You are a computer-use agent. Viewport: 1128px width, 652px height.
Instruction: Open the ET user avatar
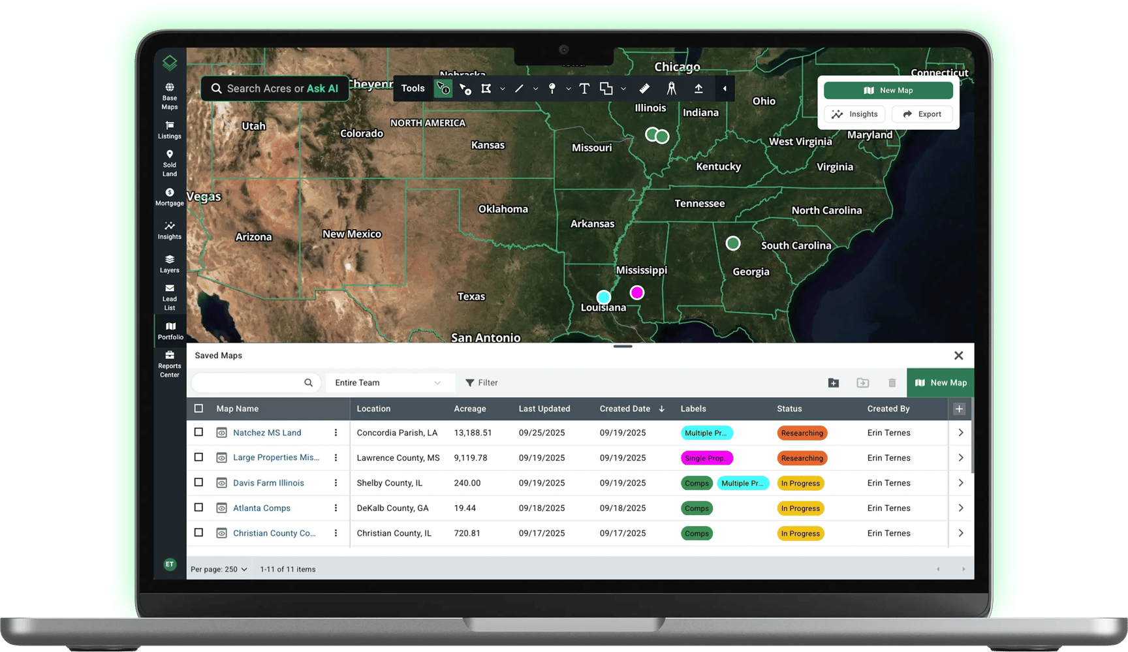tap(170, 565)
